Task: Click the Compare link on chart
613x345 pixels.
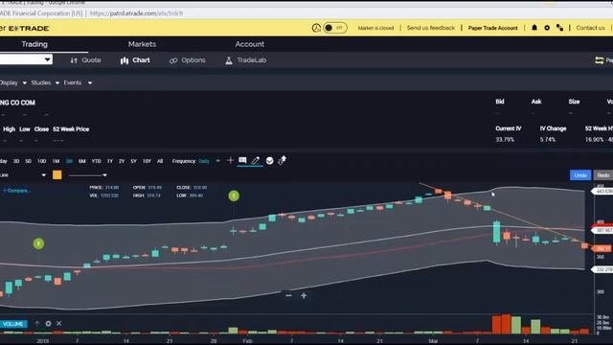Action: [x=17, y=191]
